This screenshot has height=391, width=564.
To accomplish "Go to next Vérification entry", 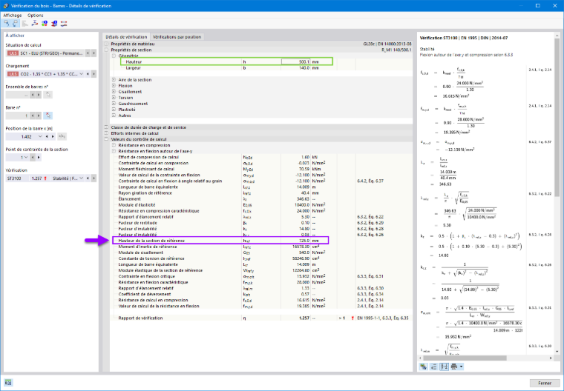I will point(94,178).
